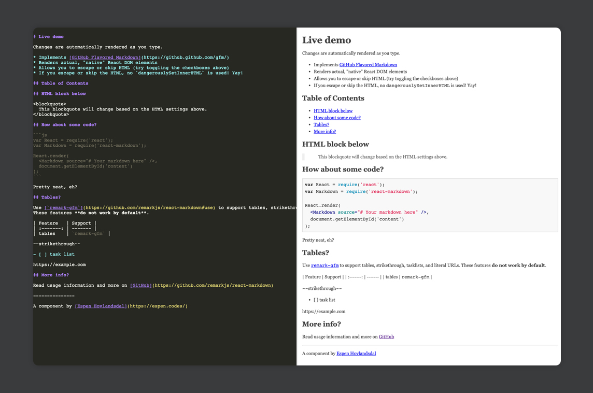Click the rendered blockquote text in preview

pyautogui.click(x=383, y=157)
